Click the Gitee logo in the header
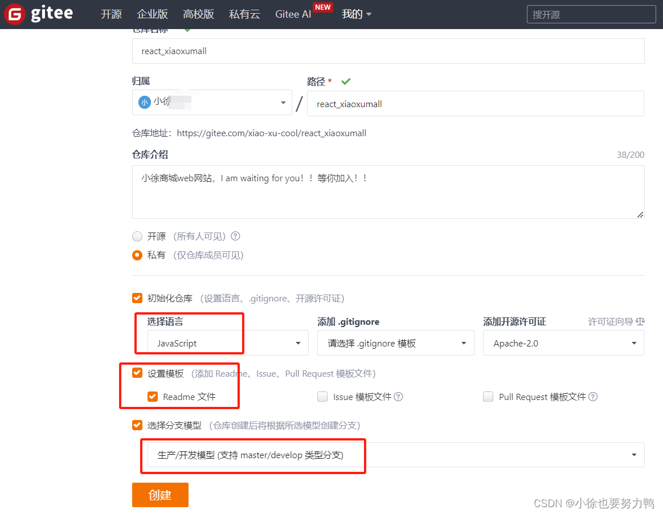 pyautogui.click(x=39, y=14)
